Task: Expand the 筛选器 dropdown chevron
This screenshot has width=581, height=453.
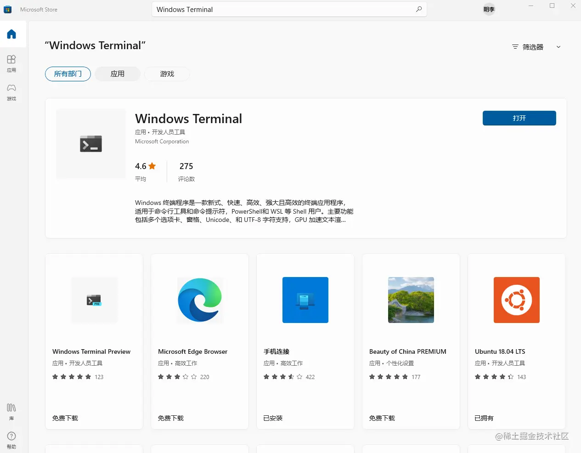Action: click(558, 47)
